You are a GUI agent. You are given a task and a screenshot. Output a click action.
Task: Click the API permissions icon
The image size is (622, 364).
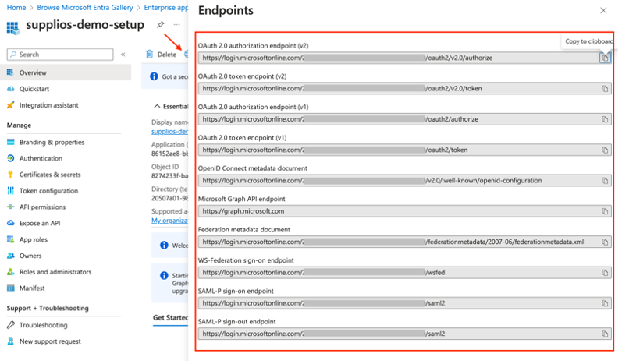coord(11,207)
